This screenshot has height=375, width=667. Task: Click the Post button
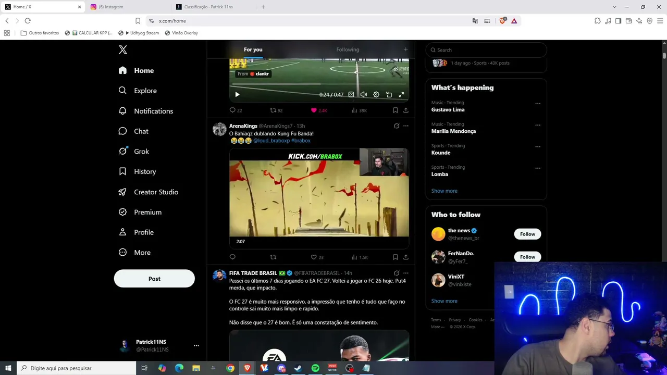tap(154, 279)
